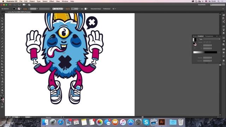Open the stroke weight dropdown arrow

[x=37, y=9]
